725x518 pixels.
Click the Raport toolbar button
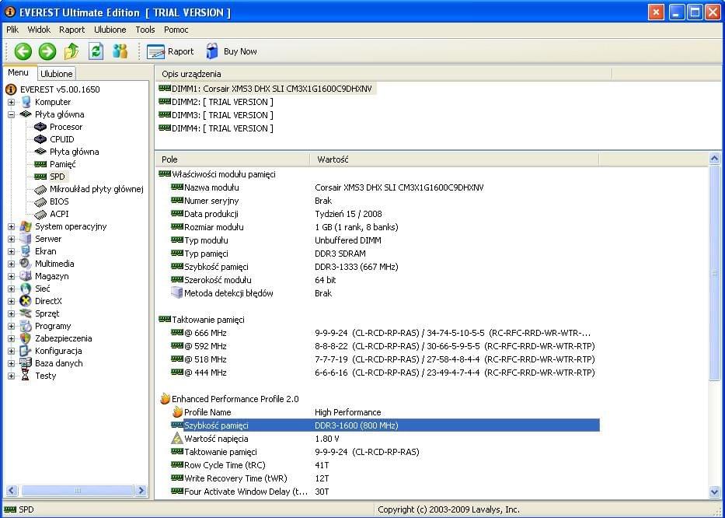point(170,51)
